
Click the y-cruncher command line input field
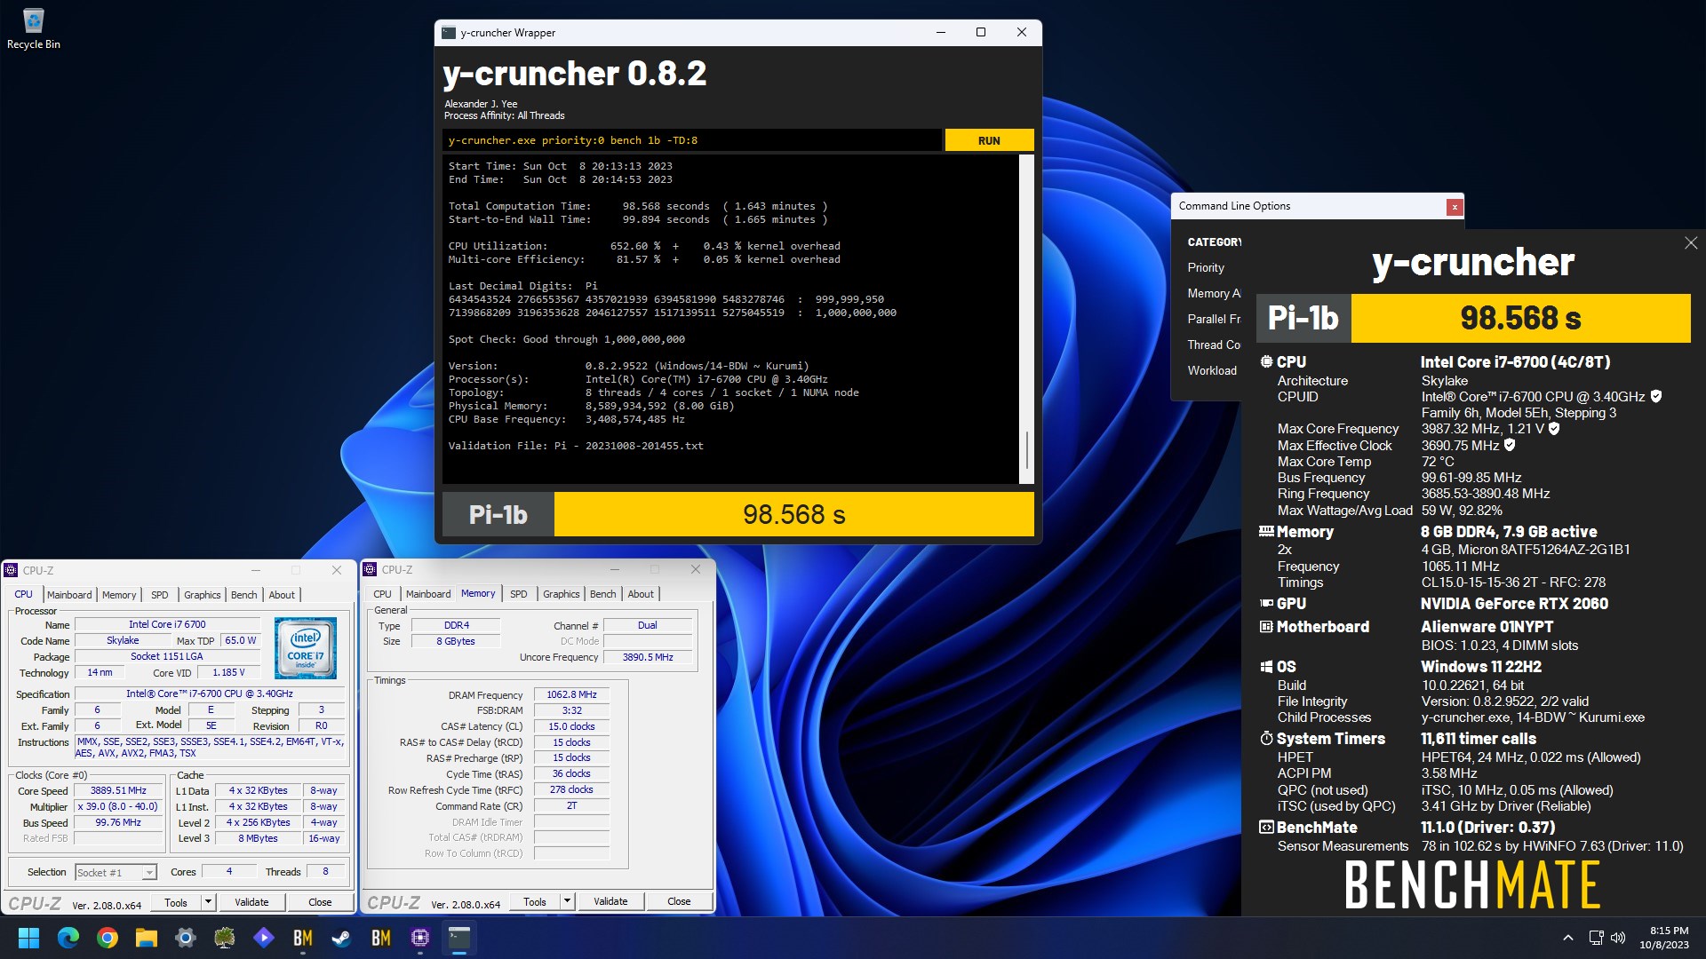(x=691, y=140)
